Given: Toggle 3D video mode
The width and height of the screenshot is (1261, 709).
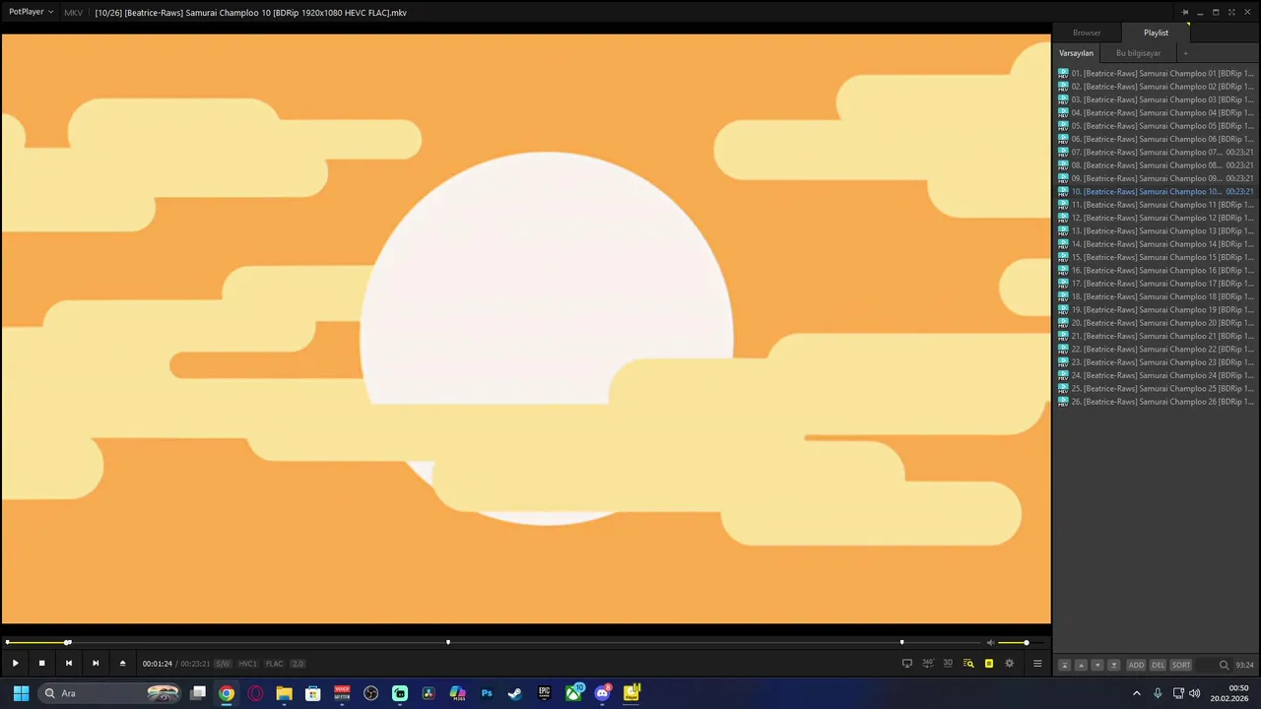Looking at the screenshot, I should [x=948, y=664].
